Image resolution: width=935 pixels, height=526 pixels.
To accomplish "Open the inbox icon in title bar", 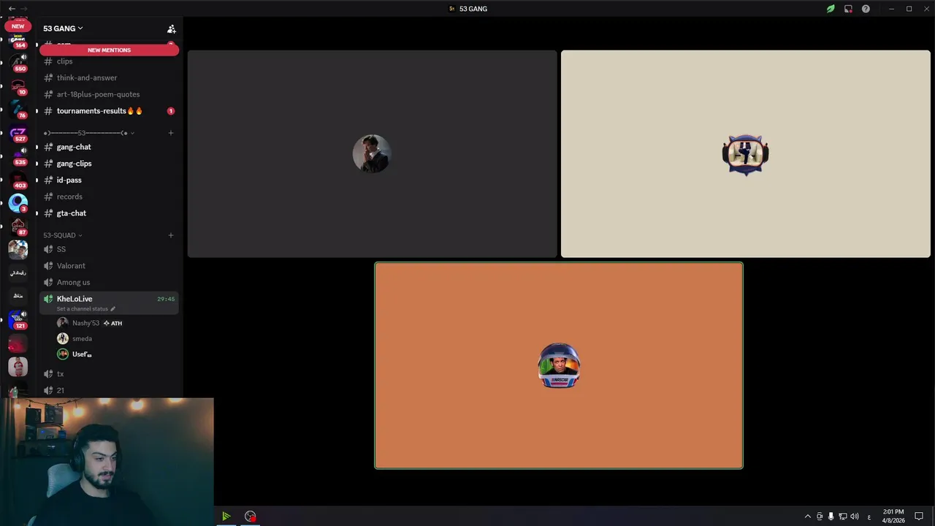I will coord(848,9).
